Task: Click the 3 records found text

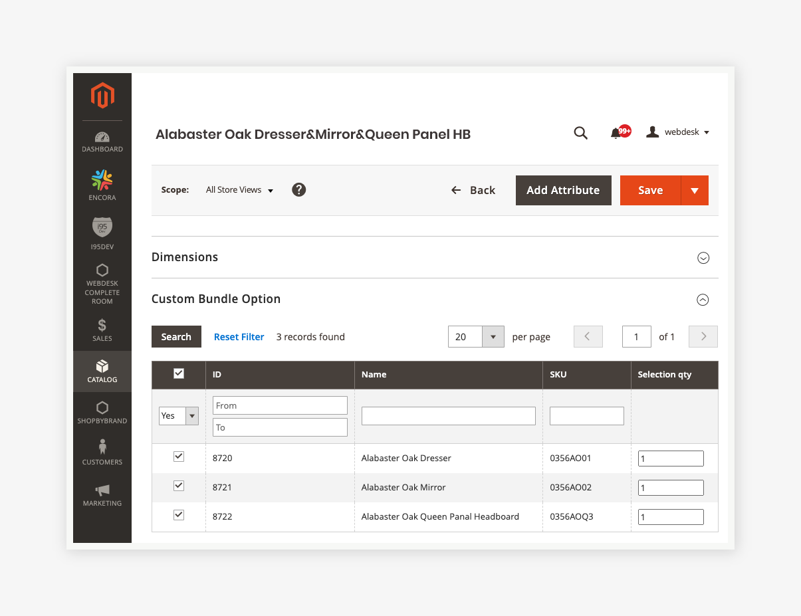Action: pyautogui.click(x=310, y=337)
